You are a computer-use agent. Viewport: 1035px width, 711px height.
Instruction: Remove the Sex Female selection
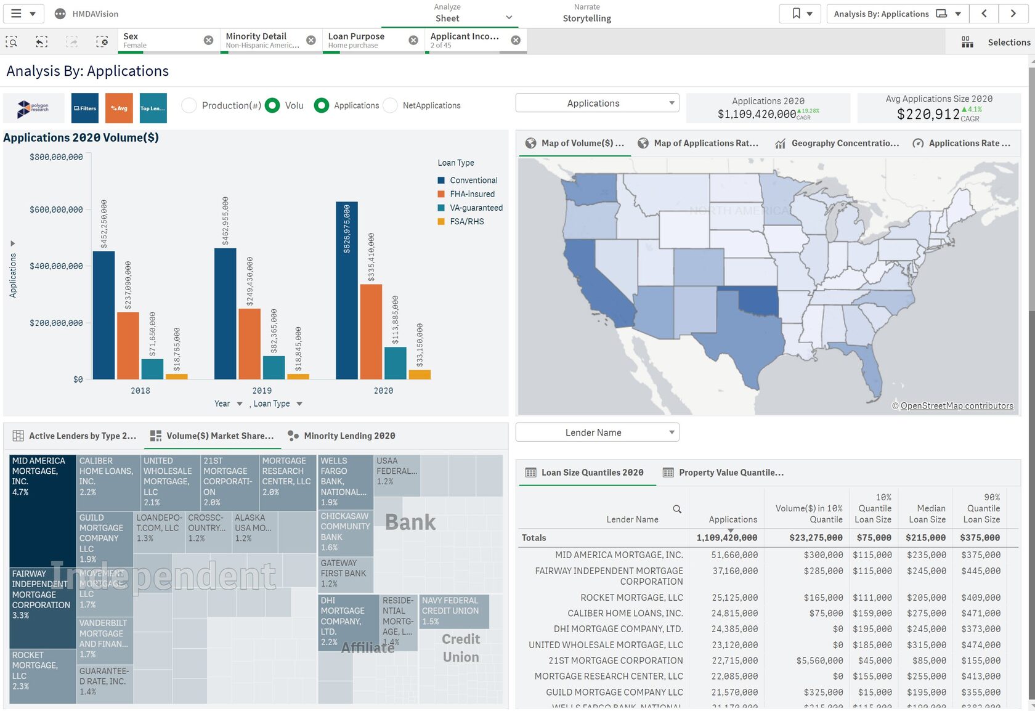pos(208,40)
